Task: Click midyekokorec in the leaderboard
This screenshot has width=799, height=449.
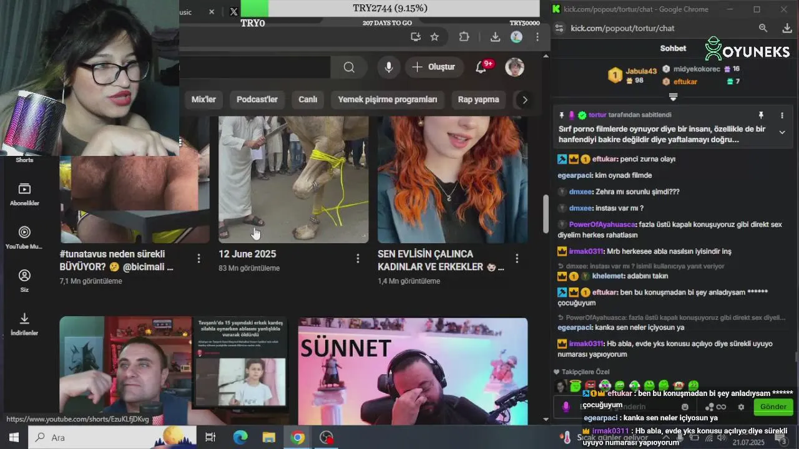Action: (697, 69)
